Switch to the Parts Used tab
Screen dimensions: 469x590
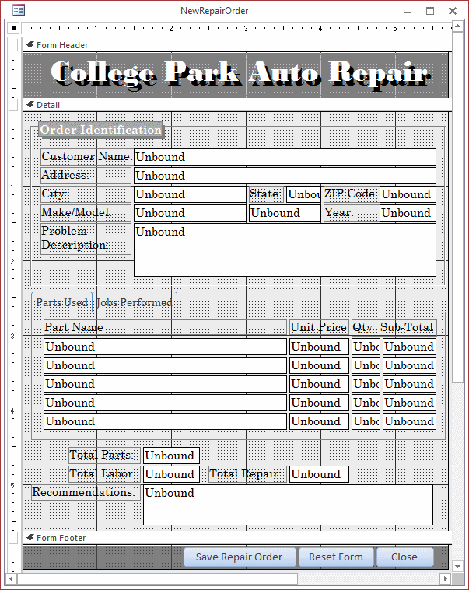[62, 302]
